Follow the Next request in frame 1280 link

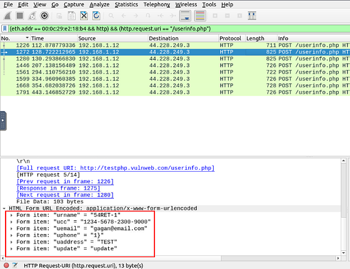[x=65, y=195]
